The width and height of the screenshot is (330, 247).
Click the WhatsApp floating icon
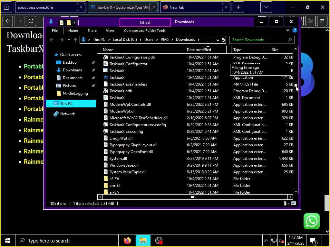(x=312, y=221)
